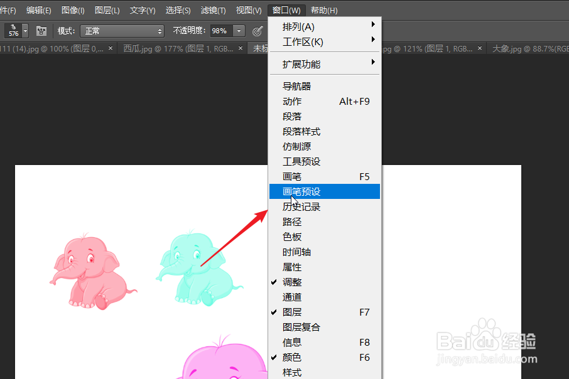The height and width of the screenshot is (379, 569).
Task: Open the 帮助(H) menu
Action: (324, 10)
